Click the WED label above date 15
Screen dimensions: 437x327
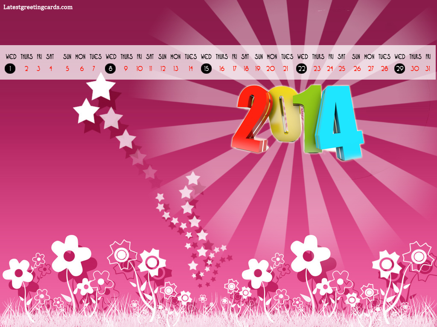[206, 57]
